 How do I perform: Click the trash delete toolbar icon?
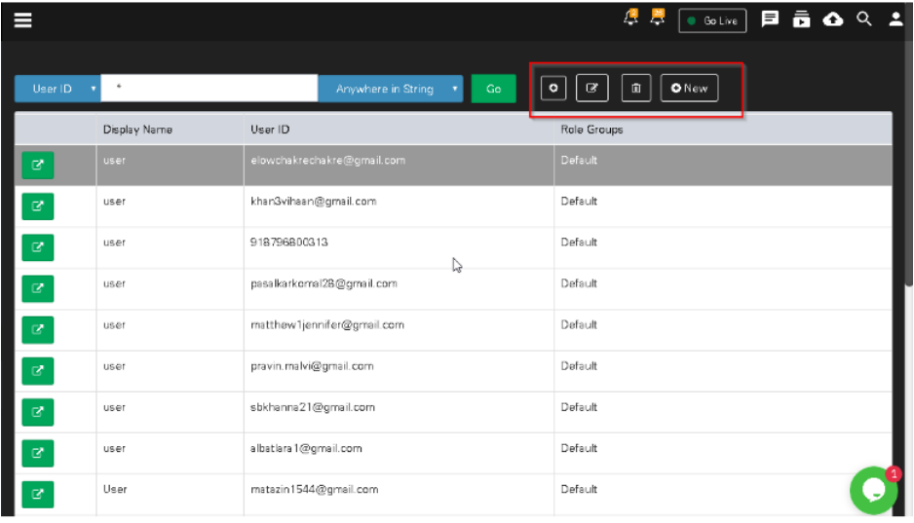(x=636, y=89)
